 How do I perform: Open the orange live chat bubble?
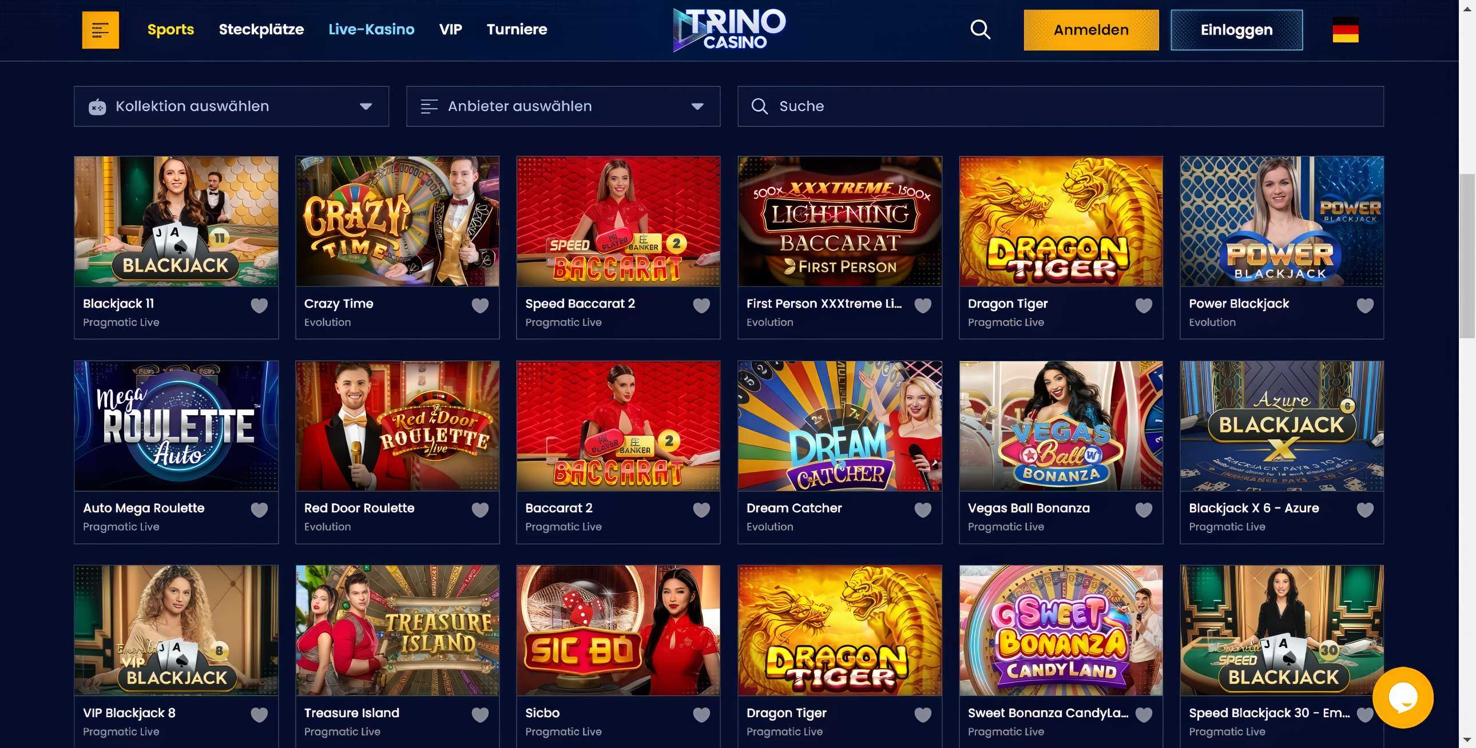(1403, 697)
